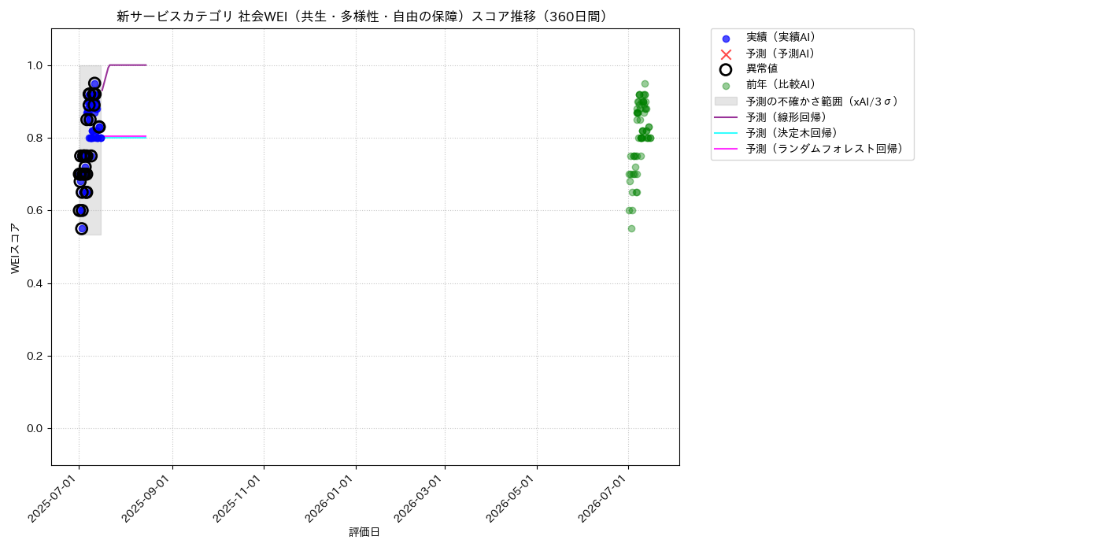The image size is (1102, 551).
Task: Click the topmost green point near 0.95
Action: click(x=645, y=83)
